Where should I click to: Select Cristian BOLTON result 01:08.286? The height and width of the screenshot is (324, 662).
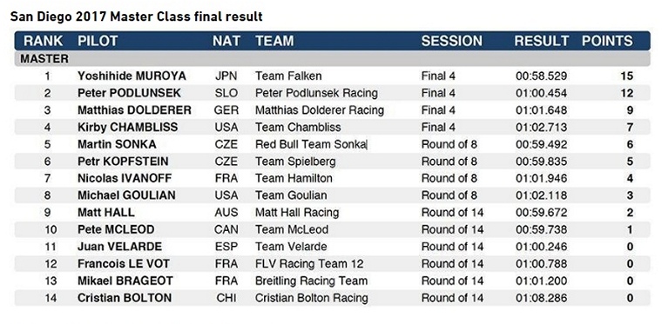click(541, 298)
